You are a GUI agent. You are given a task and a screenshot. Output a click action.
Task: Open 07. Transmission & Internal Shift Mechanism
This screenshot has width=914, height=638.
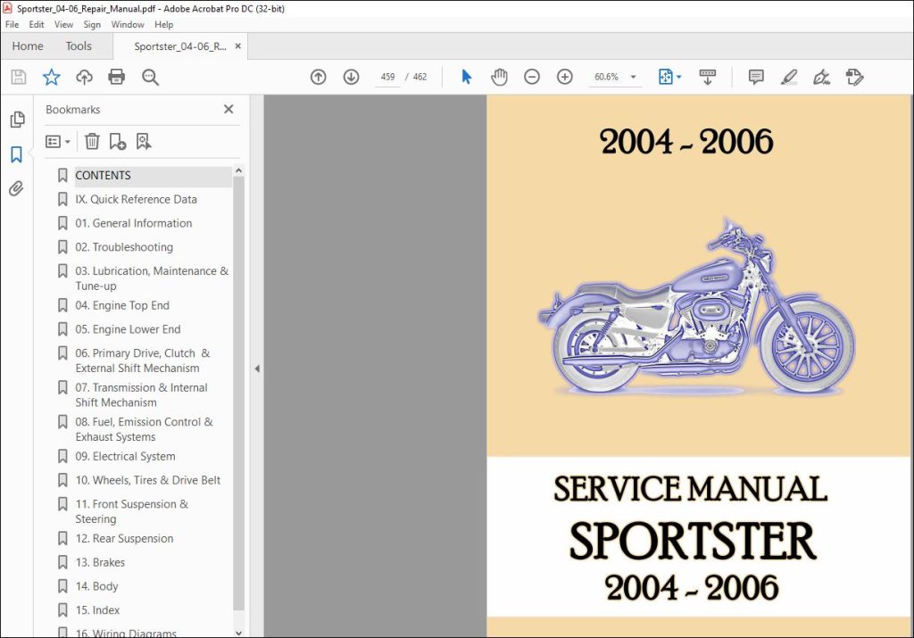click(141, 394)
